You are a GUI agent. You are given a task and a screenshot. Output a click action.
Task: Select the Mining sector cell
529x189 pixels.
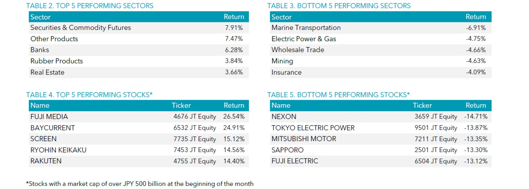point(282,61)
